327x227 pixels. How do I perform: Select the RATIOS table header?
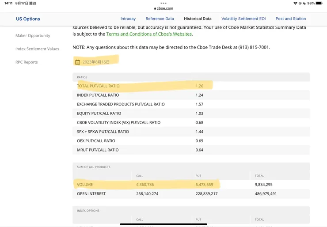tap(82, 77)
